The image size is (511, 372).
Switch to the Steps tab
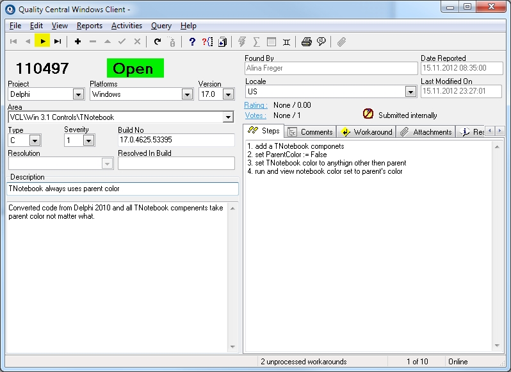click(264, 131)
